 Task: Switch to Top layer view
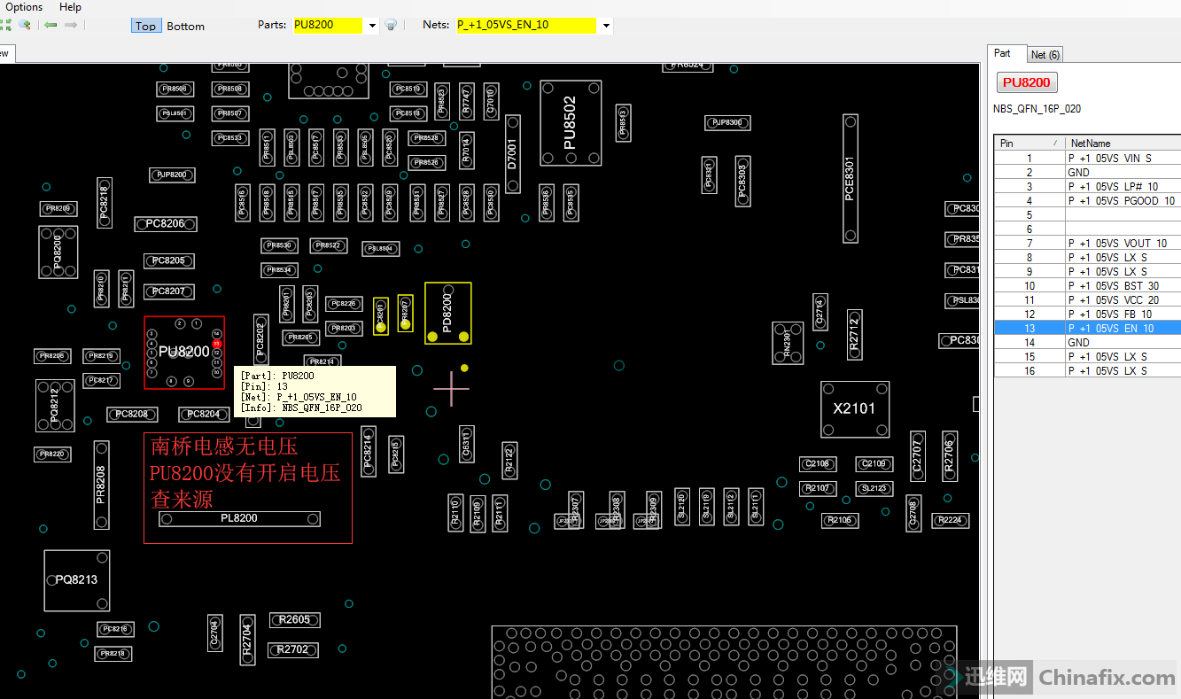(145, 26)
